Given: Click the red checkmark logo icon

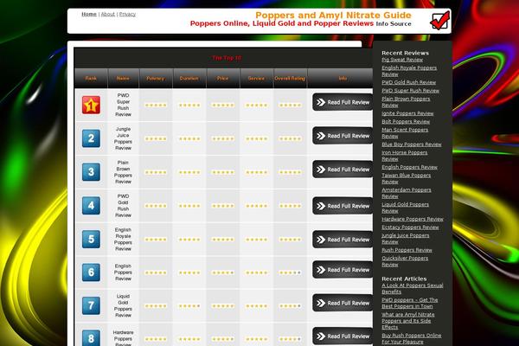Looking at the screenshot, I should pyautogui.click(x=440, y=21).
